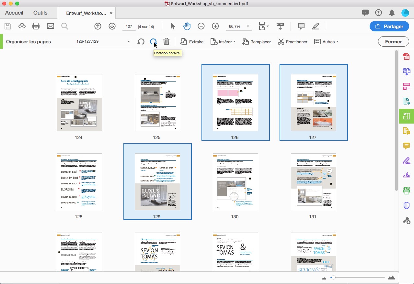Image resolution: width=414 pixels, height=284 pixels.
Task: Open the Help question mark icon
Action: (378, 13)
